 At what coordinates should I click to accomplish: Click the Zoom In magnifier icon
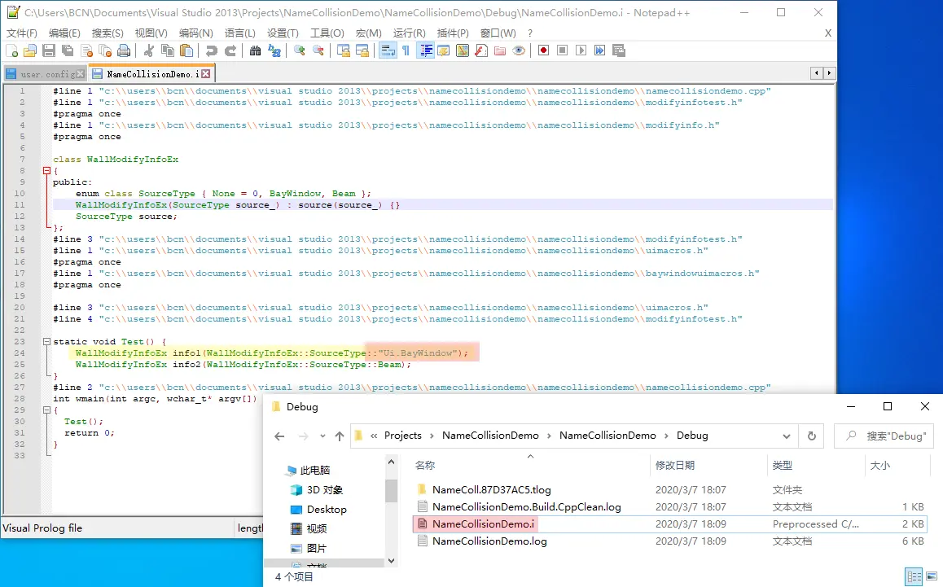300,50
